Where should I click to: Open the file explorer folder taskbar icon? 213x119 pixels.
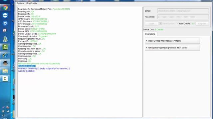5,71
